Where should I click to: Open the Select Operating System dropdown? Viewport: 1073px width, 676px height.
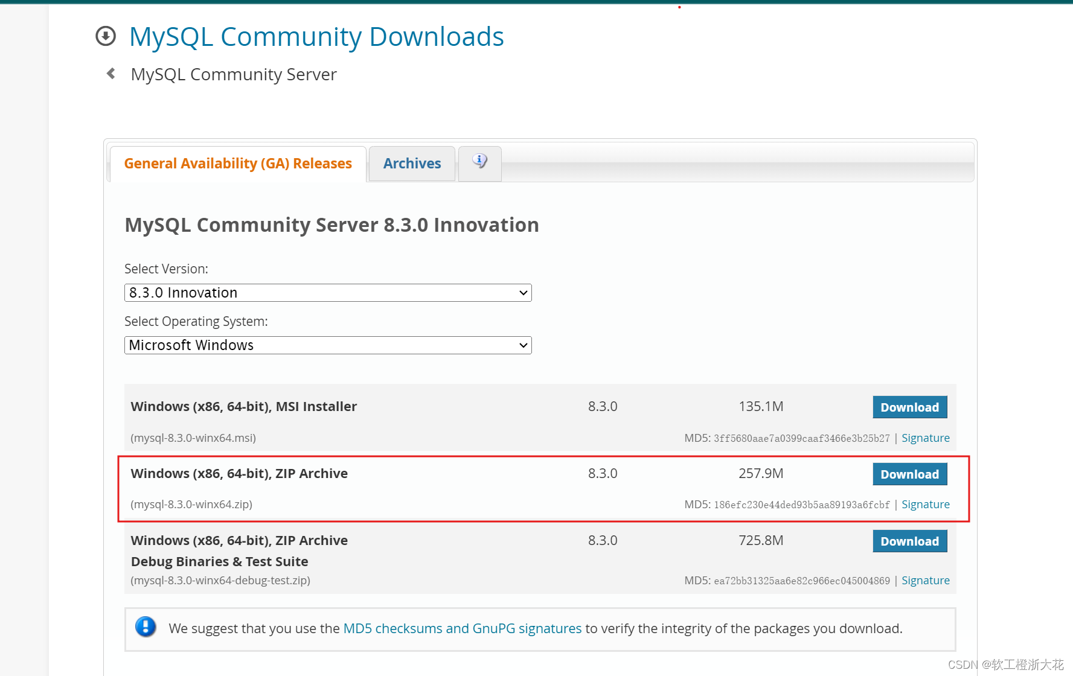[x=327, y=345]
